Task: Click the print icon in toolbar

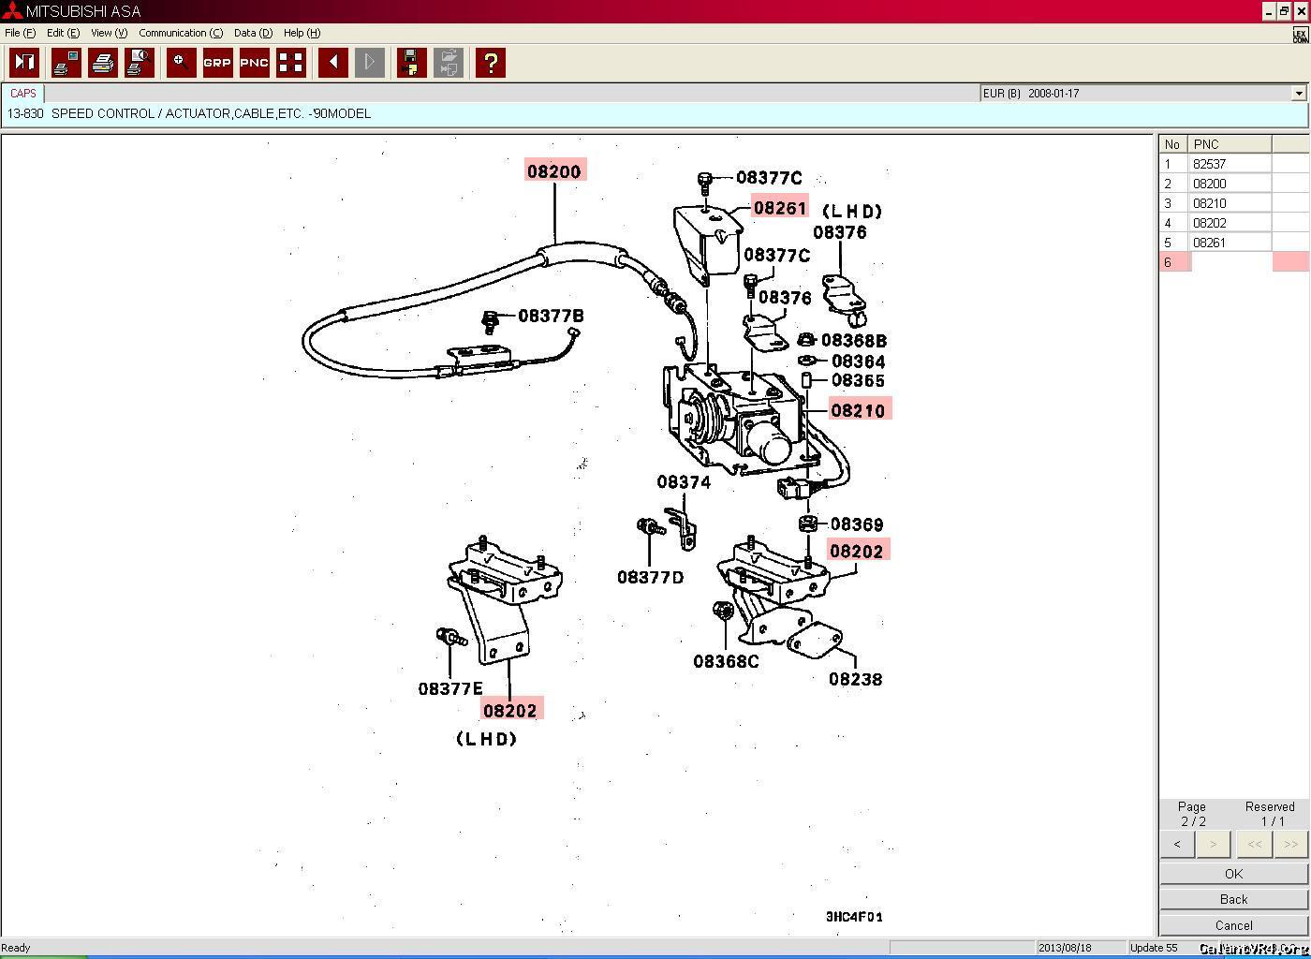Action: 103,63
